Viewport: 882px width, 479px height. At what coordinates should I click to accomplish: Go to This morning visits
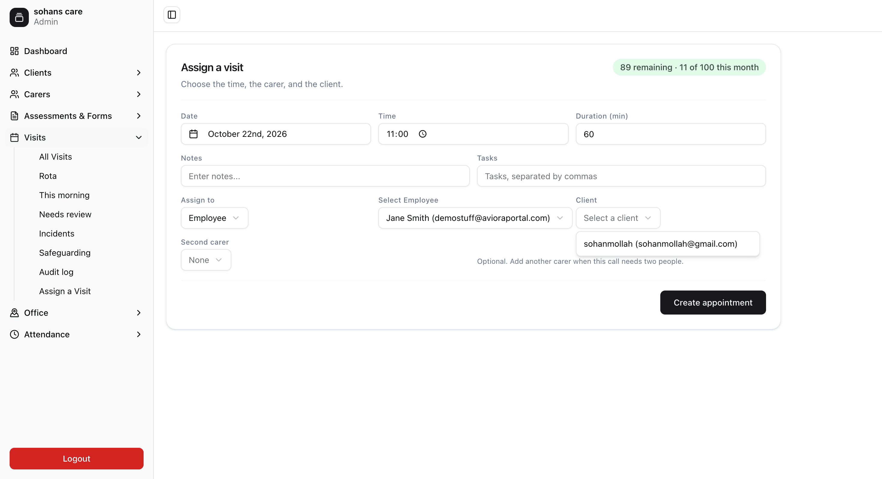64,195
